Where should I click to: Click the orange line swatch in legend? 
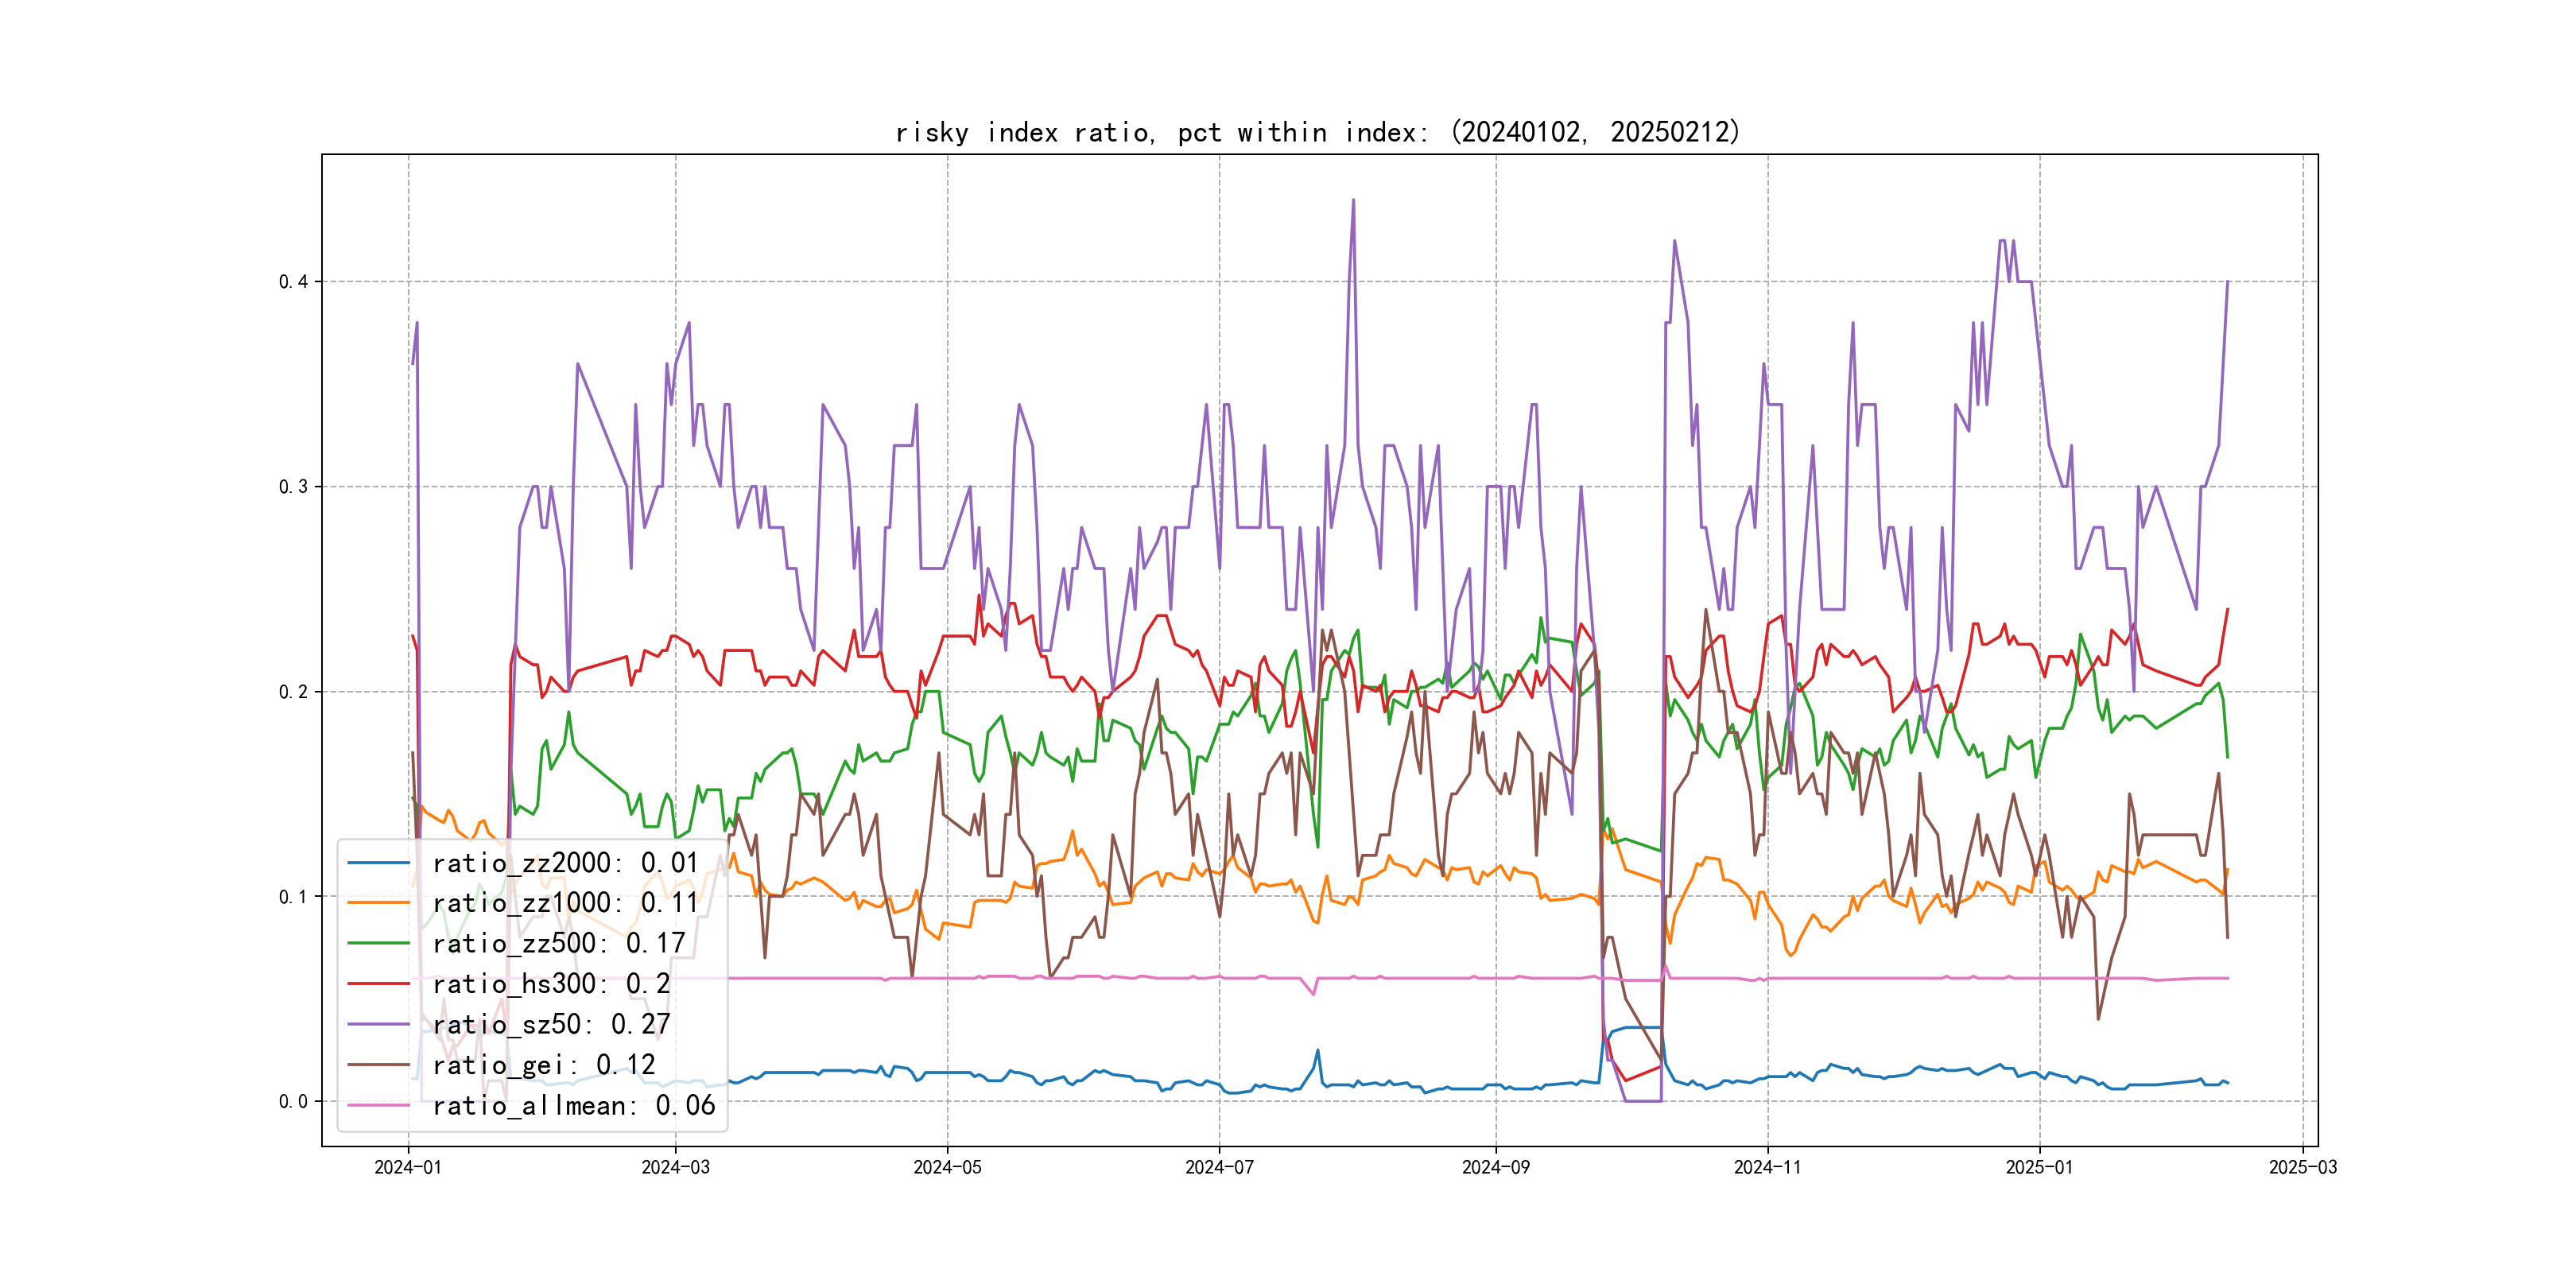[x=378, y=903]
